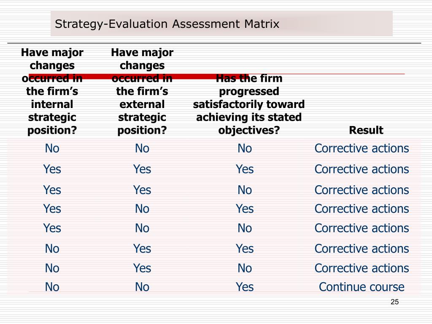Select Corrective actions in the first row
The image size is (432, 324).
[362, 148]
